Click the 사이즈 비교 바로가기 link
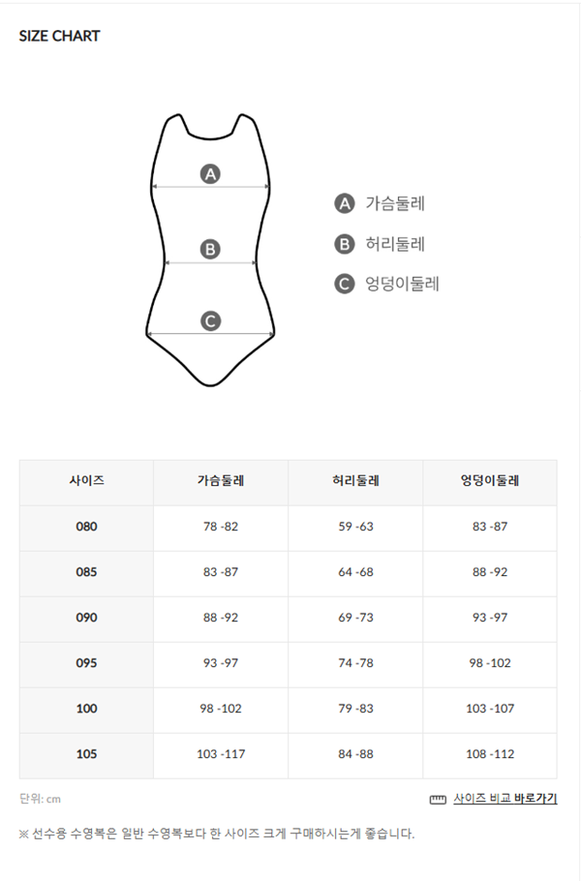Viewport: 581px width, 881px height. [x=505, y=798]
